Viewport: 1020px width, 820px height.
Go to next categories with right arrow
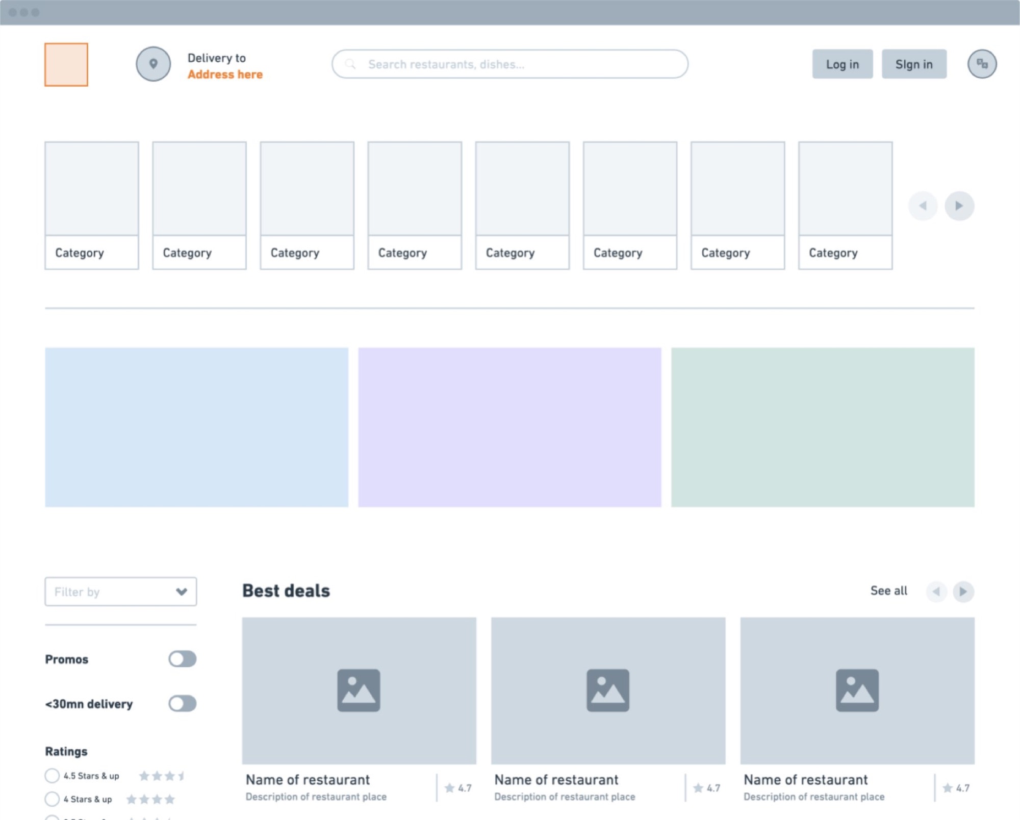click(x=959, y=206)
